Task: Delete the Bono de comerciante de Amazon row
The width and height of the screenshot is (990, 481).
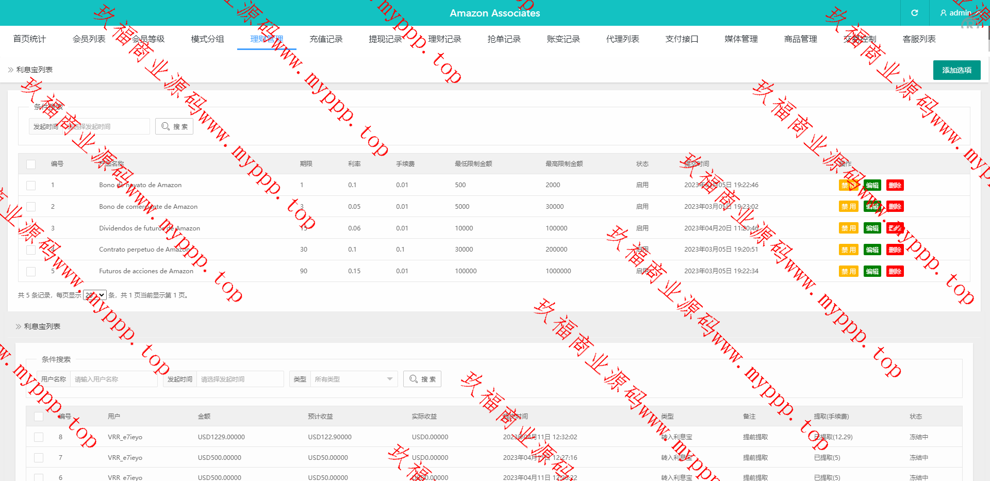Action: tap(895, 207)
